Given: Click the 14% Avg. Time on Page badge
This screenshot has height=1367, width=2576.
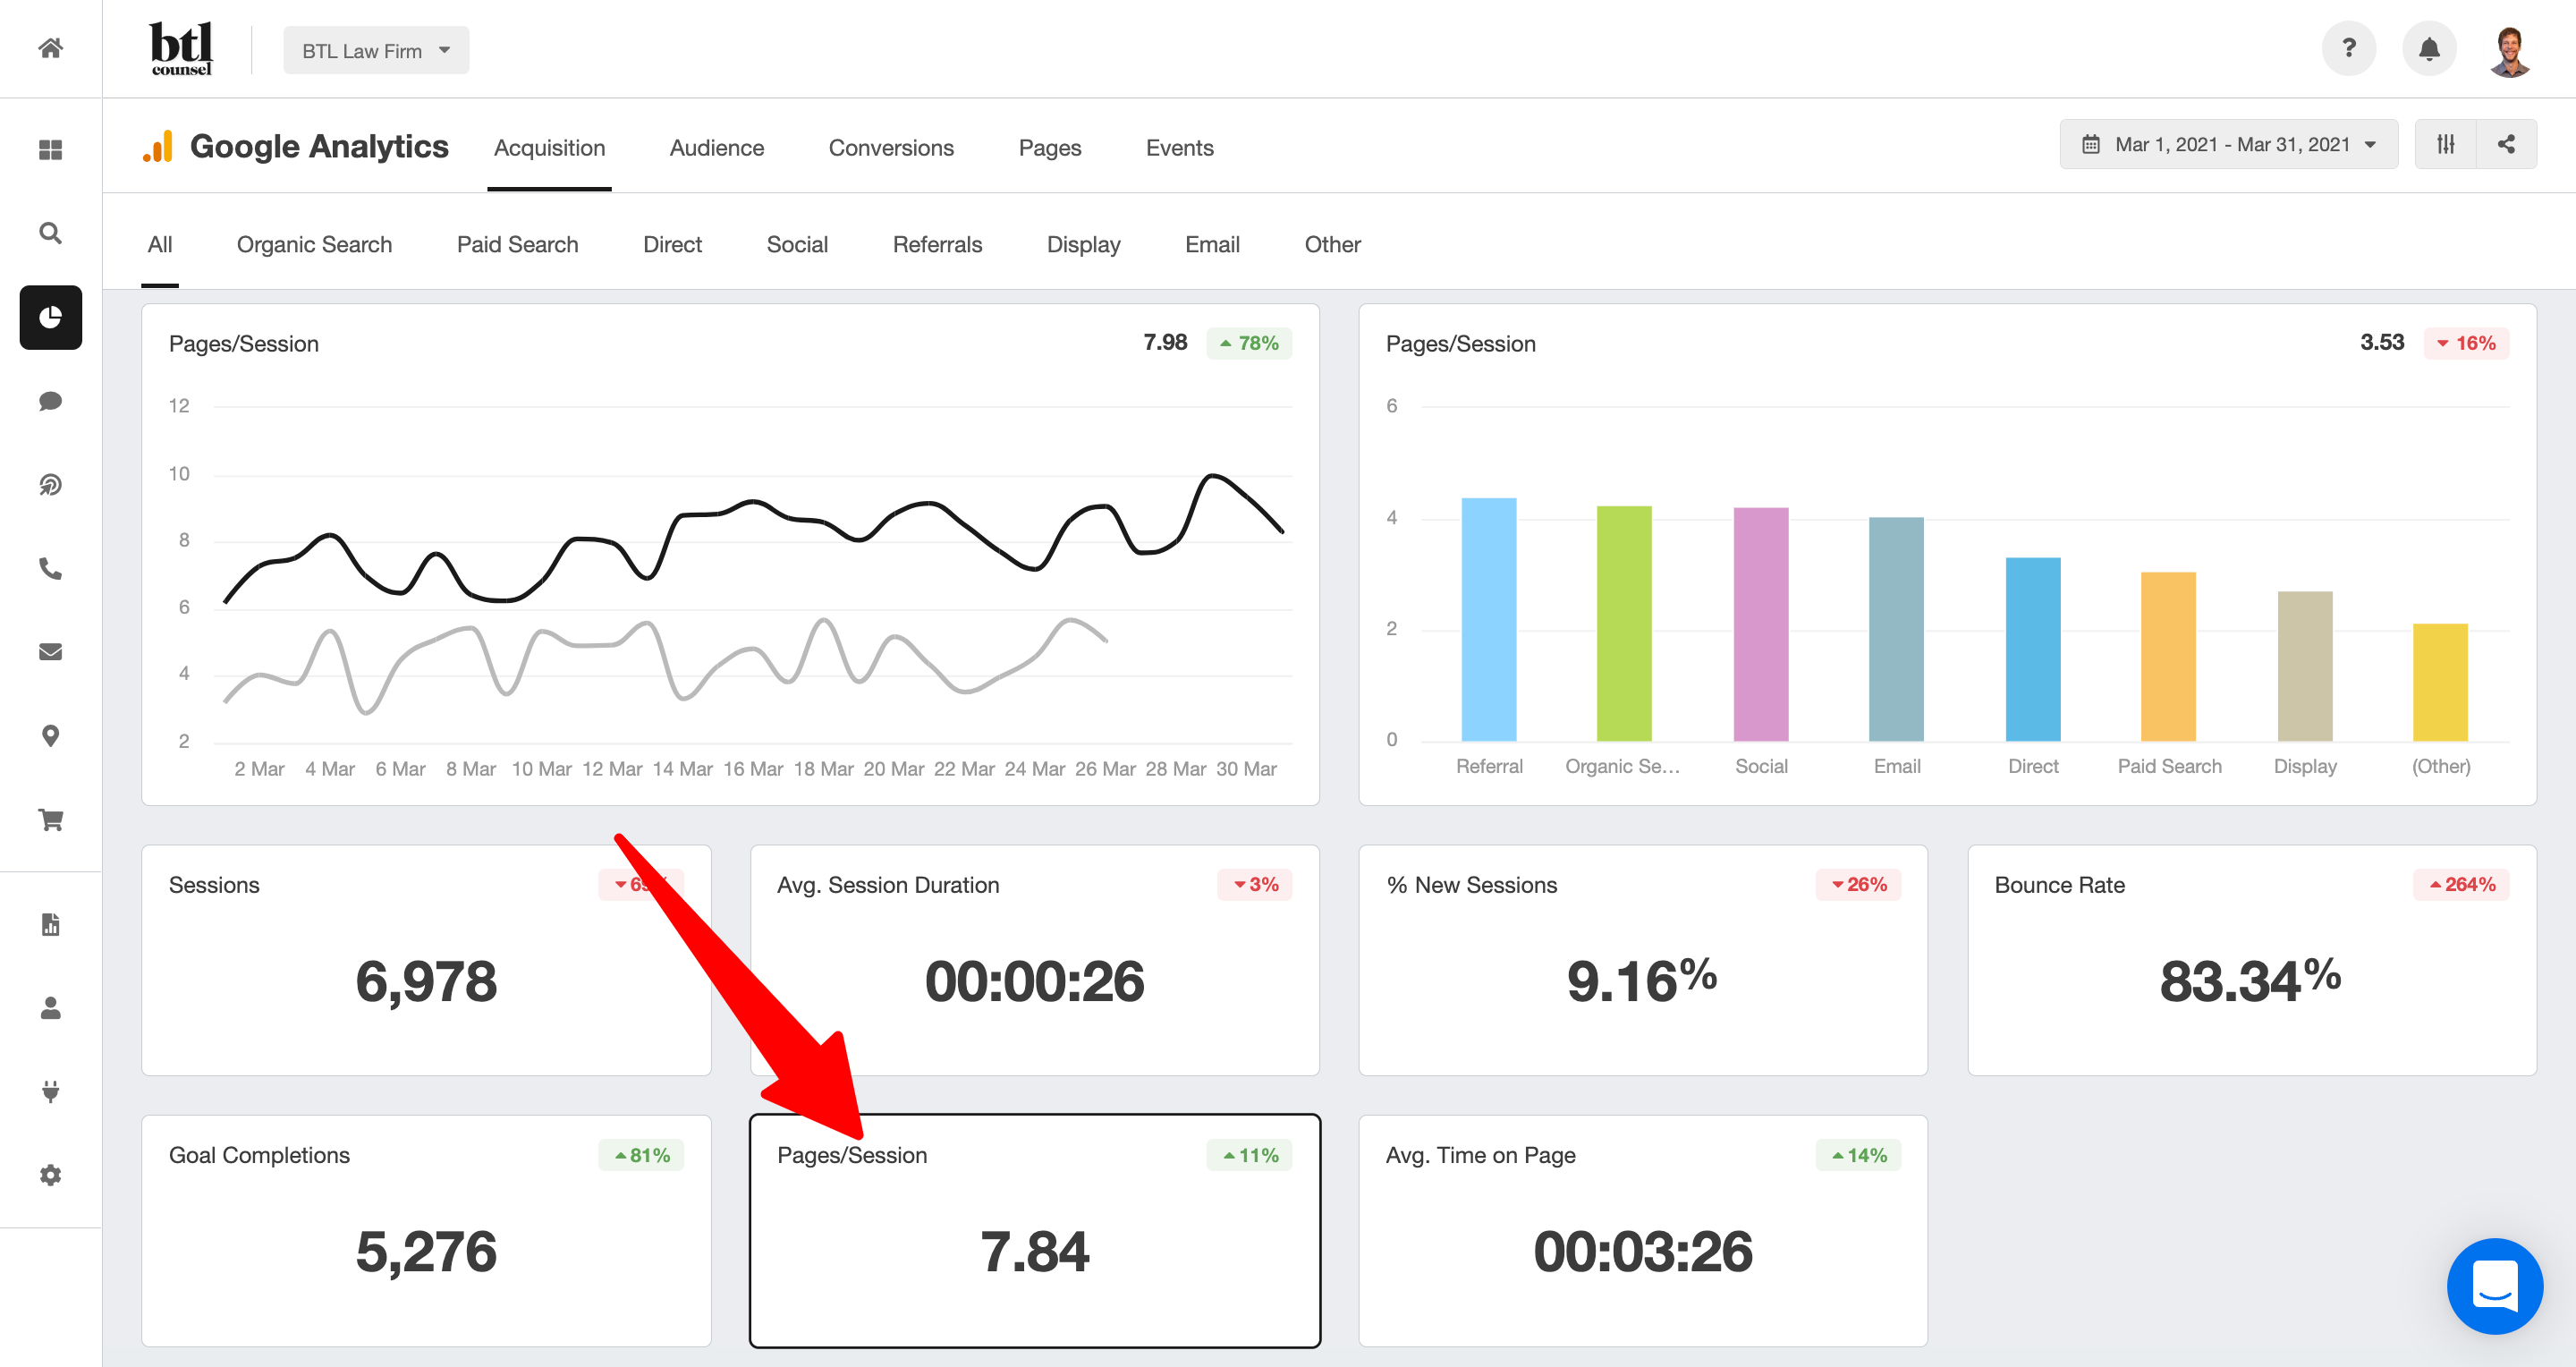Looking at the screenshot, I should (1858, 1155).
